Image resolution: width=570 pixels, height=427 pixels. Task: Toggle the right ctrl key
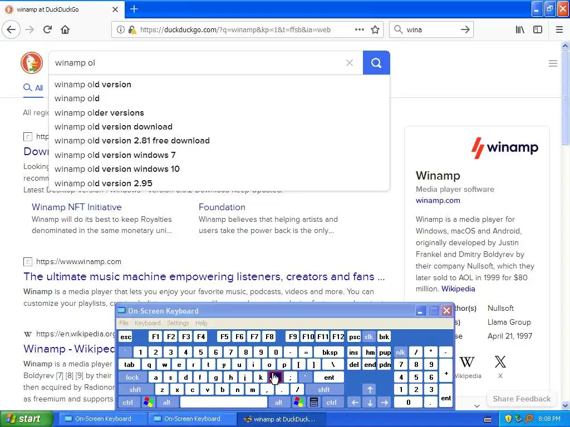[x=332, y=403]
